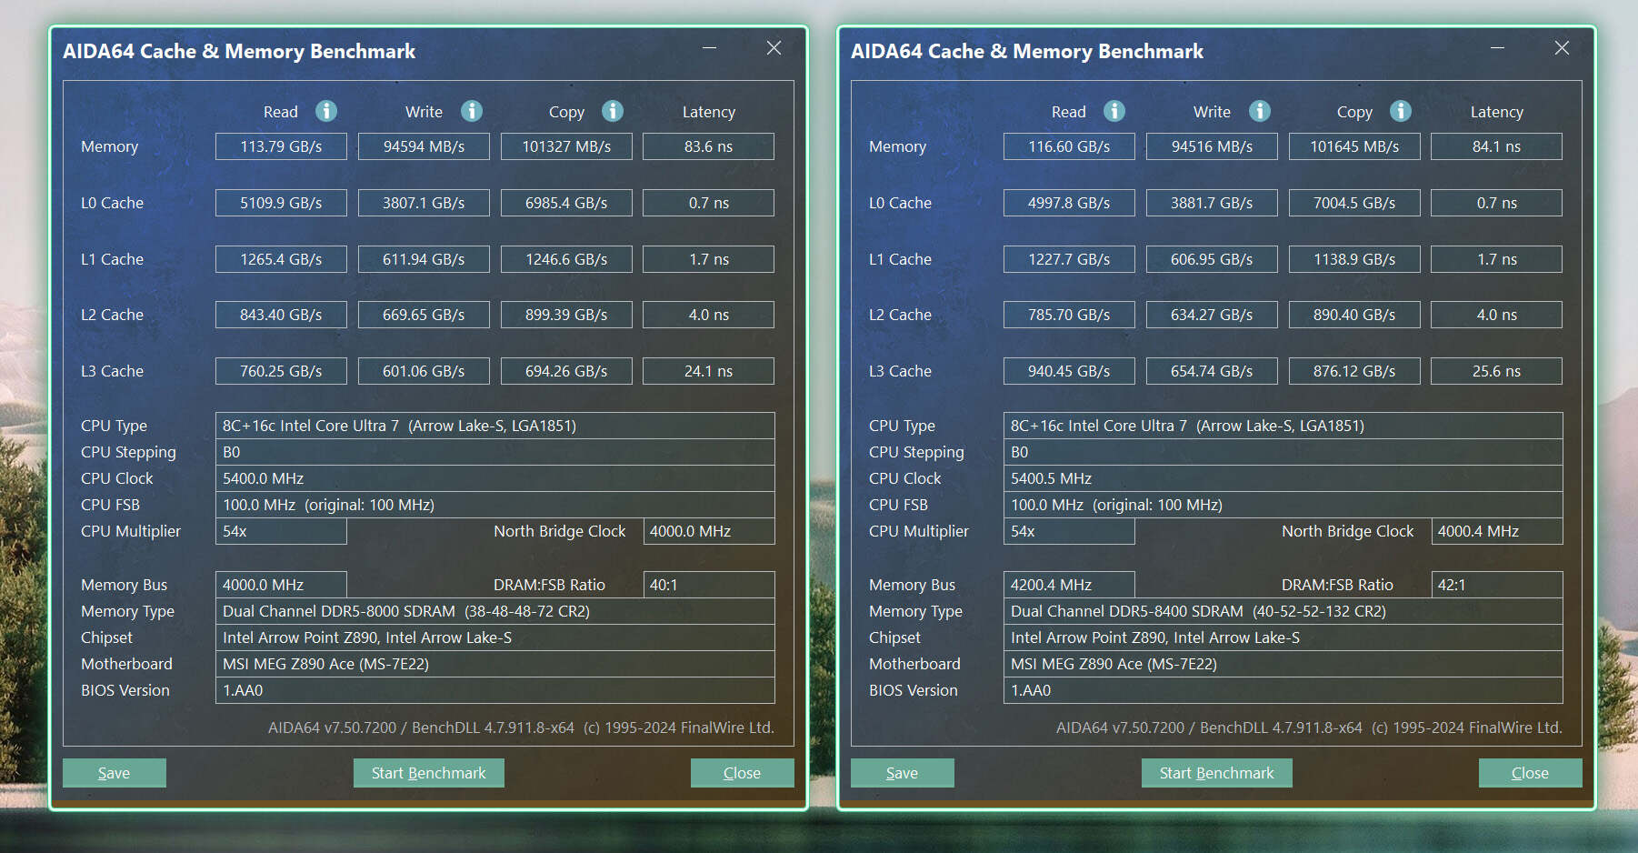This screenshot has width=1638, height=853.
Task: Select the L3 cache copy value 694.26 GB/s
Action: tap(566, 371)
